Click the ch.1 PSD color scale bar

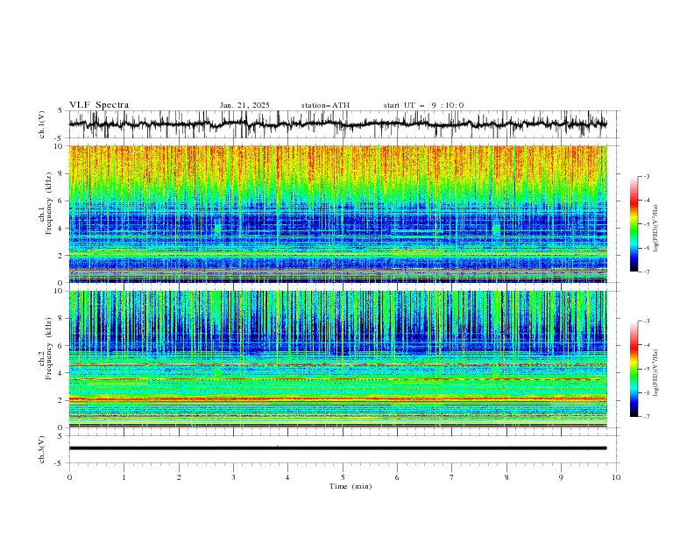[x=634, y=224]
